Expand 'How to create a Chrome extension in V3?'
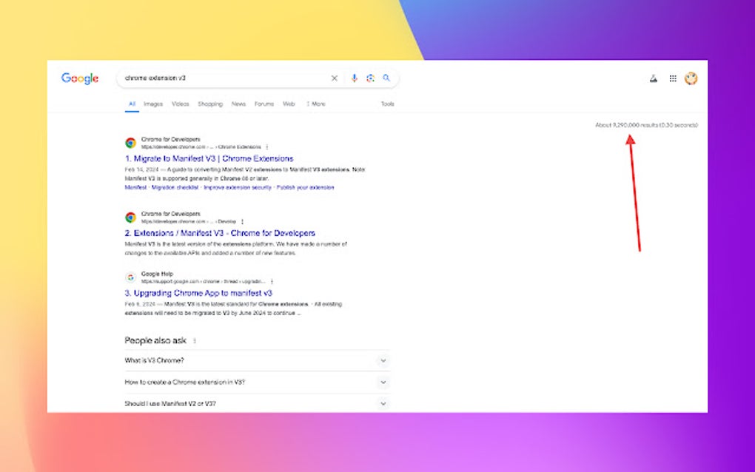755x472 pixels. click(x=383, y=382)
